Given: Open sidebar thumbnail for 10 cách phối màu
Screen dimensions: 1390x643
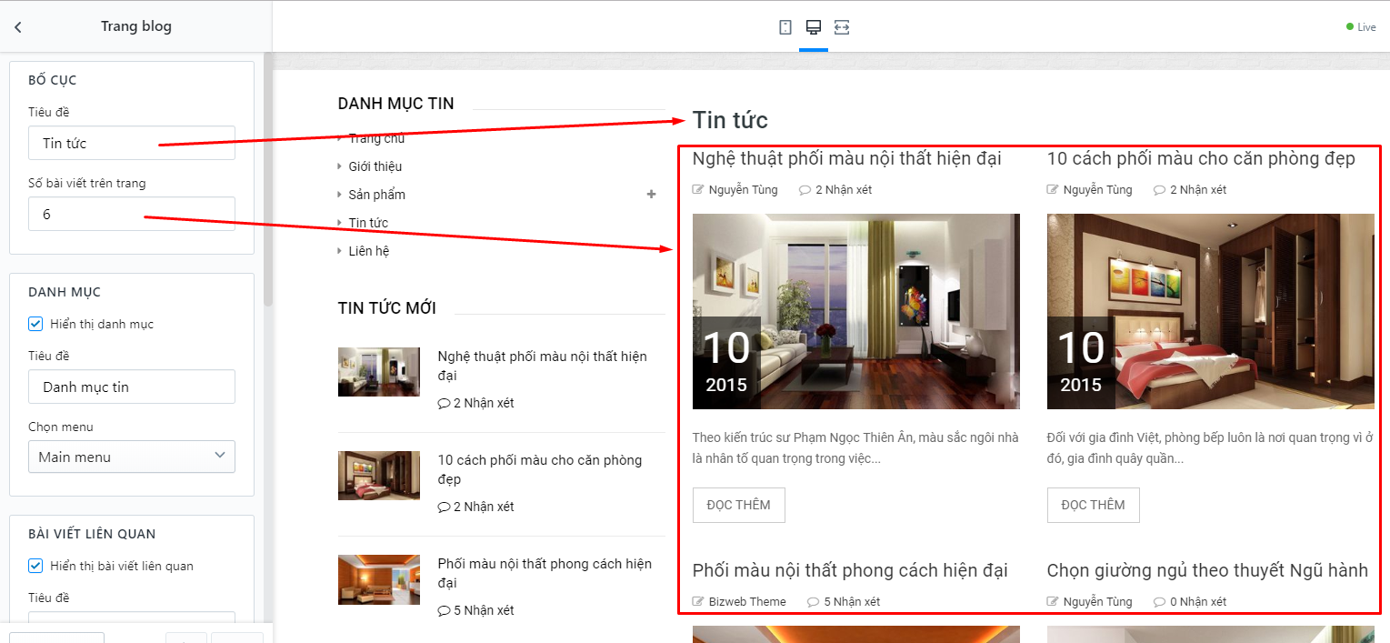Looking at the screenshot, I should click(x=379, y=475).
